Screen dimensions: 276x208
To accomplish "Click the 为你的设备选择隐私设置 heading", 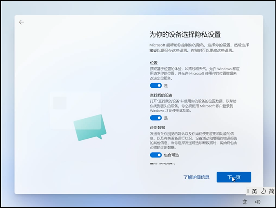I will click(185, 34).
